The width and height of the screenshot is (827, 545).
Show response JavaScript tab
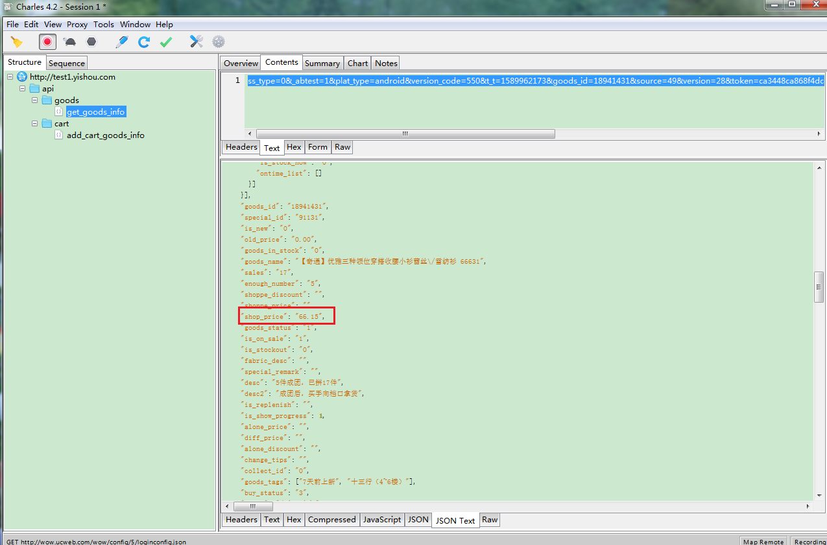click(x=382, y=520)
